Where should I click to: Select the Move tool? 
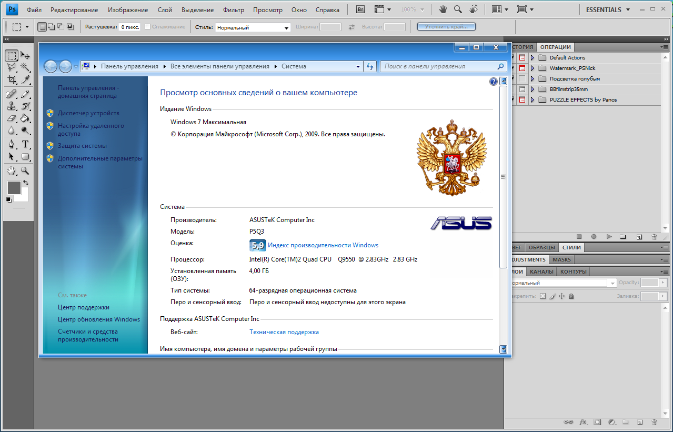tap(25, 55)
